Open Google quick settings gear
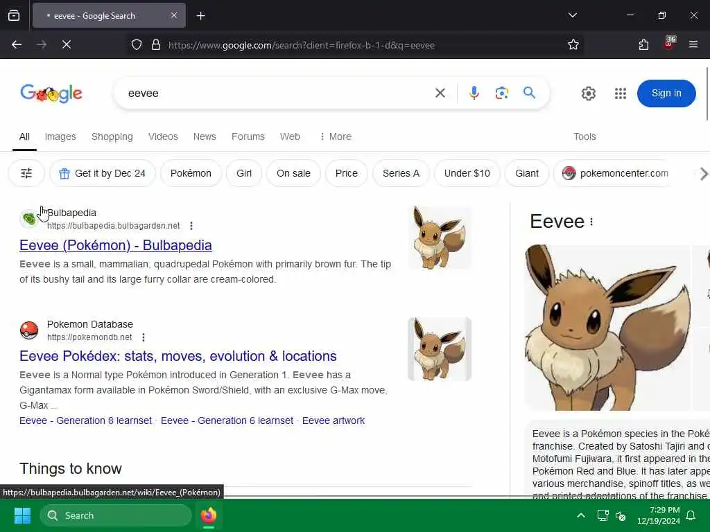Screen dimensions: 710x532 (588, 94)
